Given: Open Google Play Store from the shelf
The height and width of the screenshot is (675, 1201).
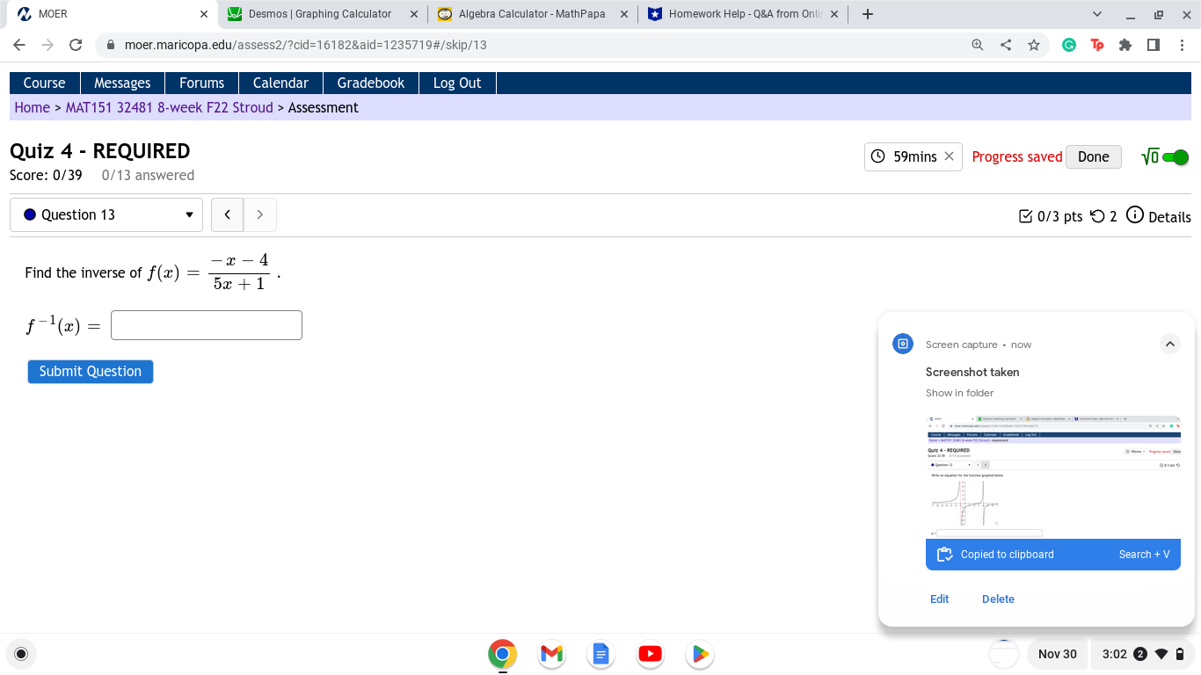Looking at the screenshot, I should click(x=699, y=654).
